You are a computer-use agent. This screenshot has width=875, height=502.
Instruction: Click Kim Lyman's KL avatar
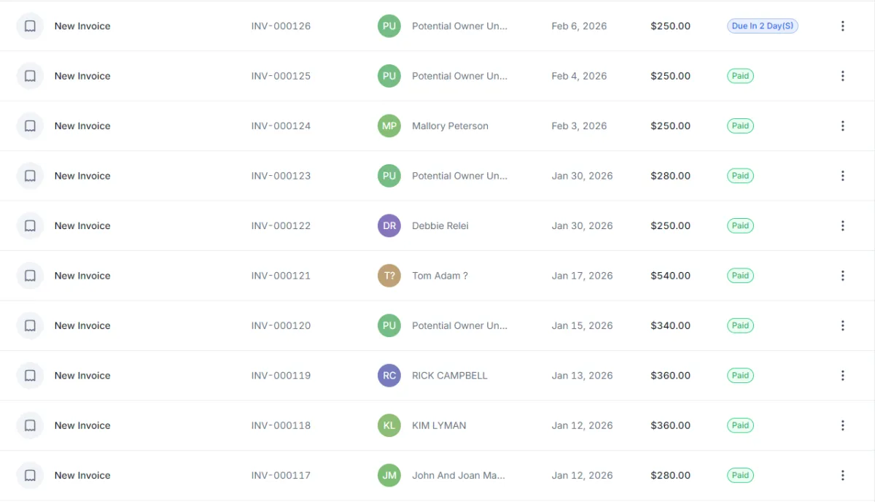(x=389, y=425)
